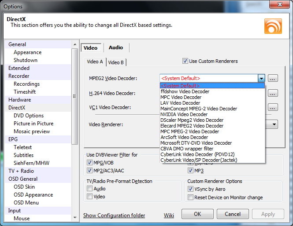Enable Video pre-format detection checkbox
Screen dimensions: 293x226
click(89, 197)
